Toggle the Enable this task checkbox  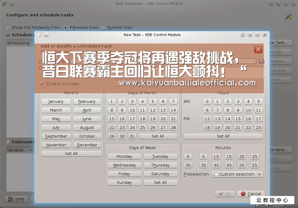coord(42,84)
